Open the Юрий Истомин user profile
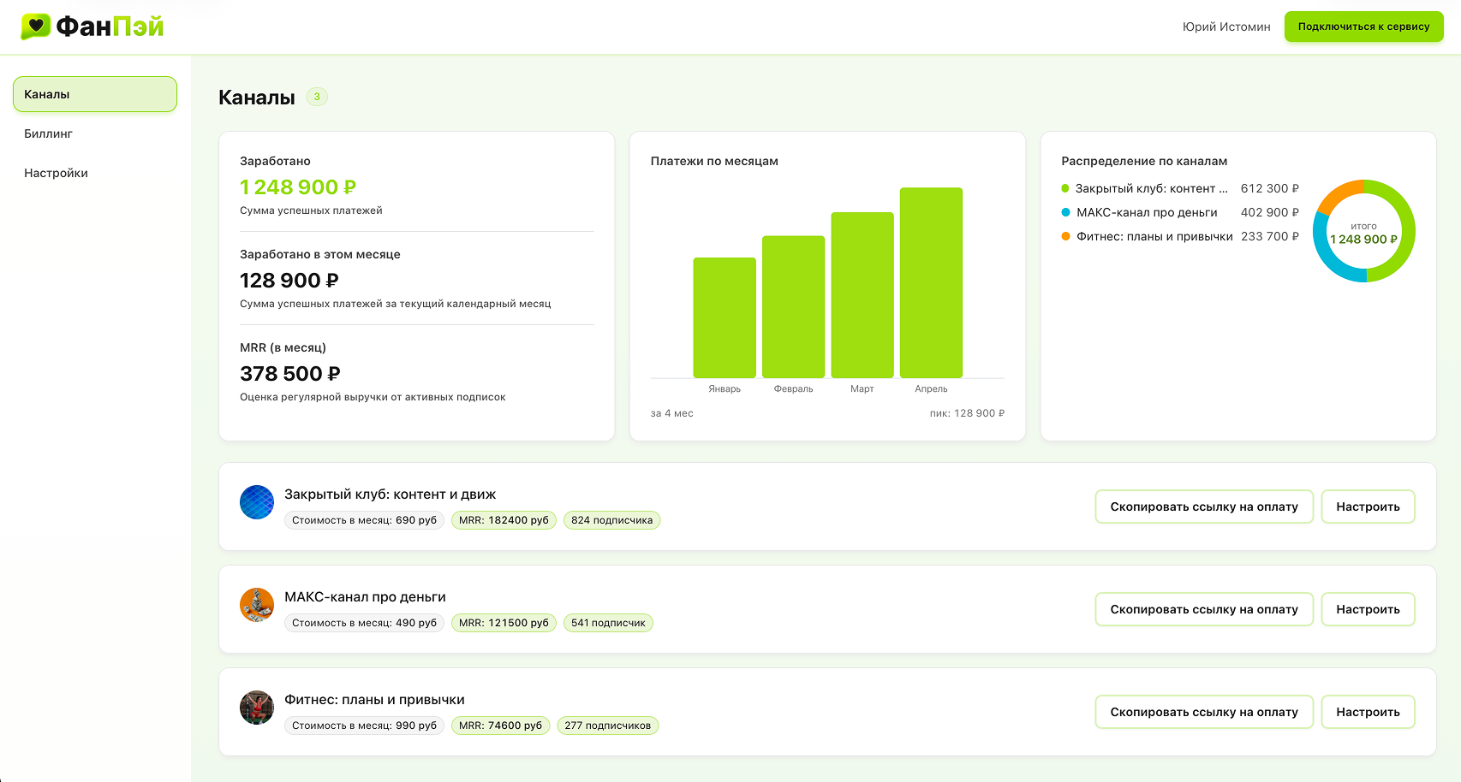 click(1225, 27)
